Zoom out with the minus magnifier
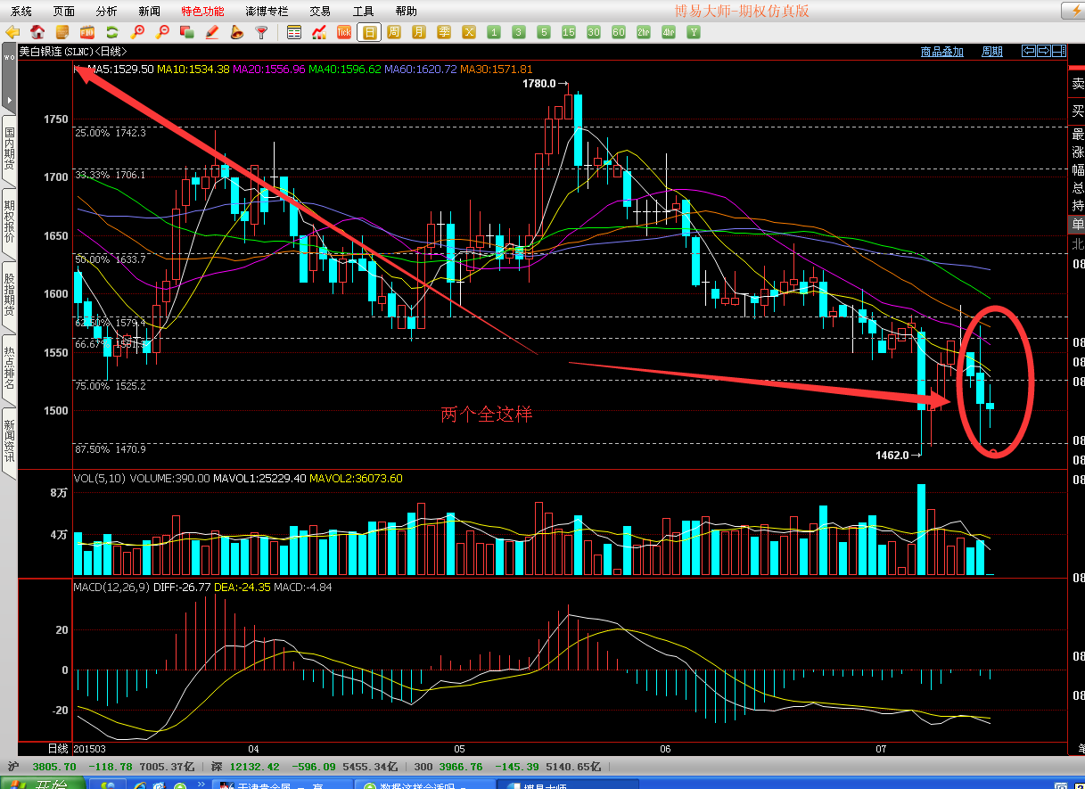The width and height of the screenshot is (1085, 789). (162, 32)
